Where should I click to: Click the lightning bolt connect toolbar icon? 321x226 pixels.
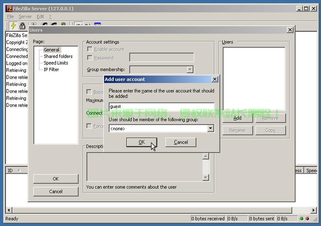pyautogui.click(x=13, y=26)
